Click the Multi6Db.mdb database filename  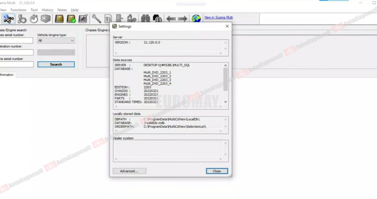(x=154, y=123)
